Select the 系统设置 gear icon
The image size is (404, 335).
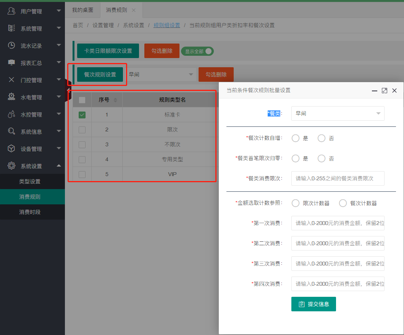point(11,166)
